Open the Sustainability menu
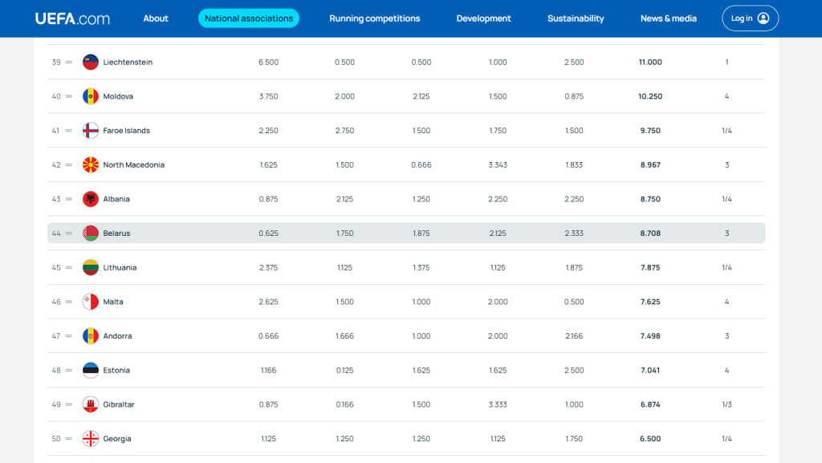 (576, 18)
